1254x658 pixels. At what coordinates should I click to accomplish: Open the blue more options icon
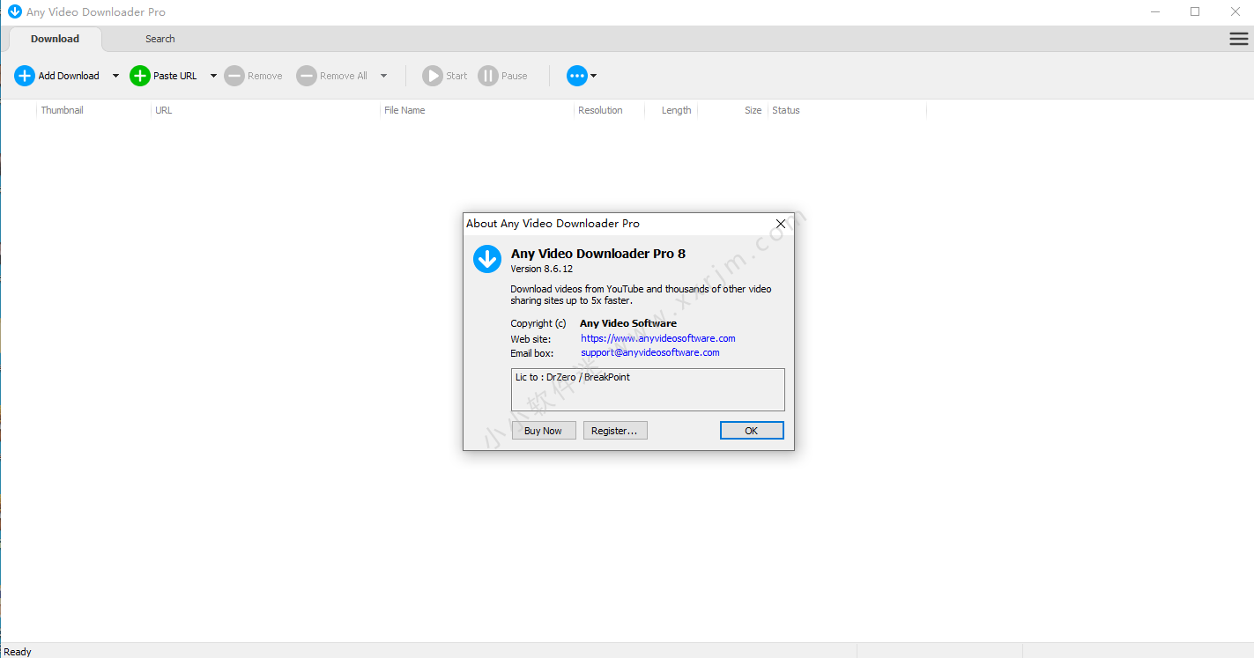coord(577,76)
